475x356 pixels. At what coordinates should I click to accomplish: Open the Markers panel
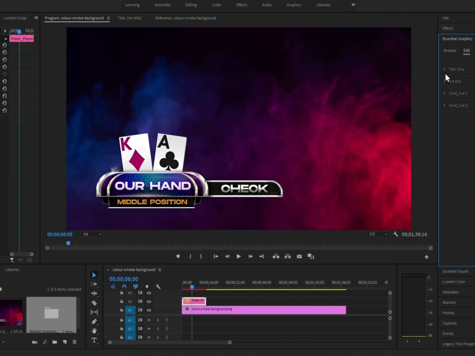coord(449,302)
